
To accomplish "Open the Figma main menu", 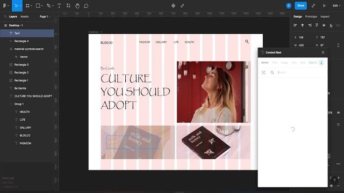I will tap(5, 6).
